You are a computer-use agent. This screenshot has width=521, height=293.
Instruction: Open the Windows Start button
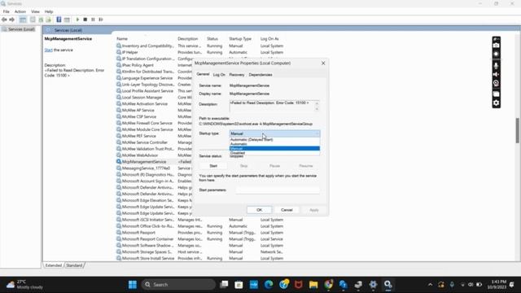tap(133, 285)
